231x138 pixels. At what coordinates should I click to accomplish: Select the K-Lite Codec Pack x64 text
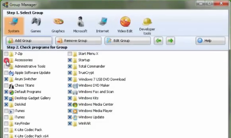point(31,136)
